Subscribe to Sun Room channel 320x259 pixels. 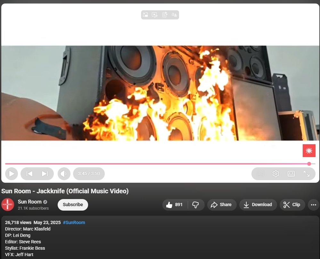[x=73, y=205]
